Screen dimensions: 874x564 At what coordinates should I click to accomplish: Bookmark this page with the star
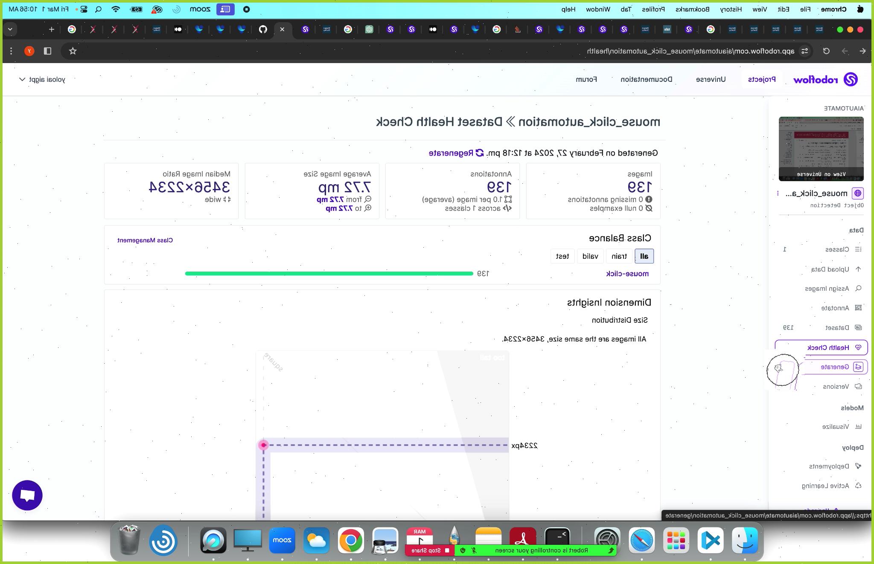73,51
